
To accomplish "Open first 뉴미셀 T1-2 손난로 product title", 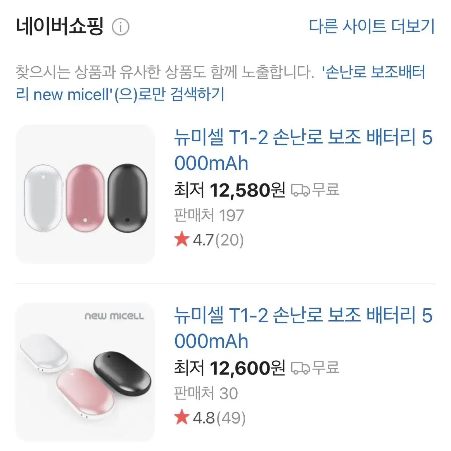I will pos(304,150).
